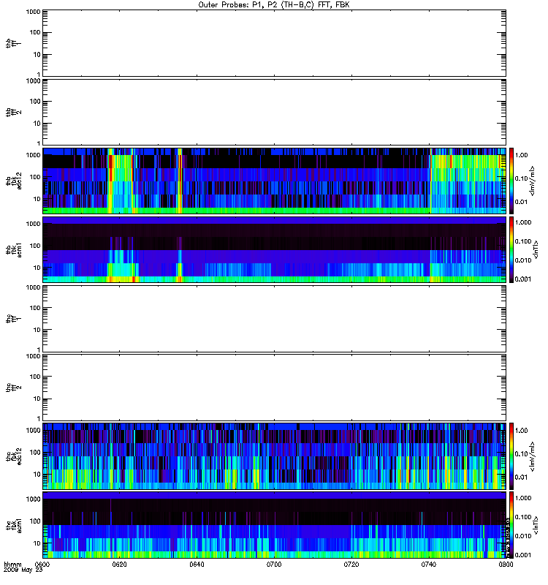Click the 1.00 tick on thb edc12 color bar
The height and width of the screenshot is (585, 548).
tap(522, 155)
